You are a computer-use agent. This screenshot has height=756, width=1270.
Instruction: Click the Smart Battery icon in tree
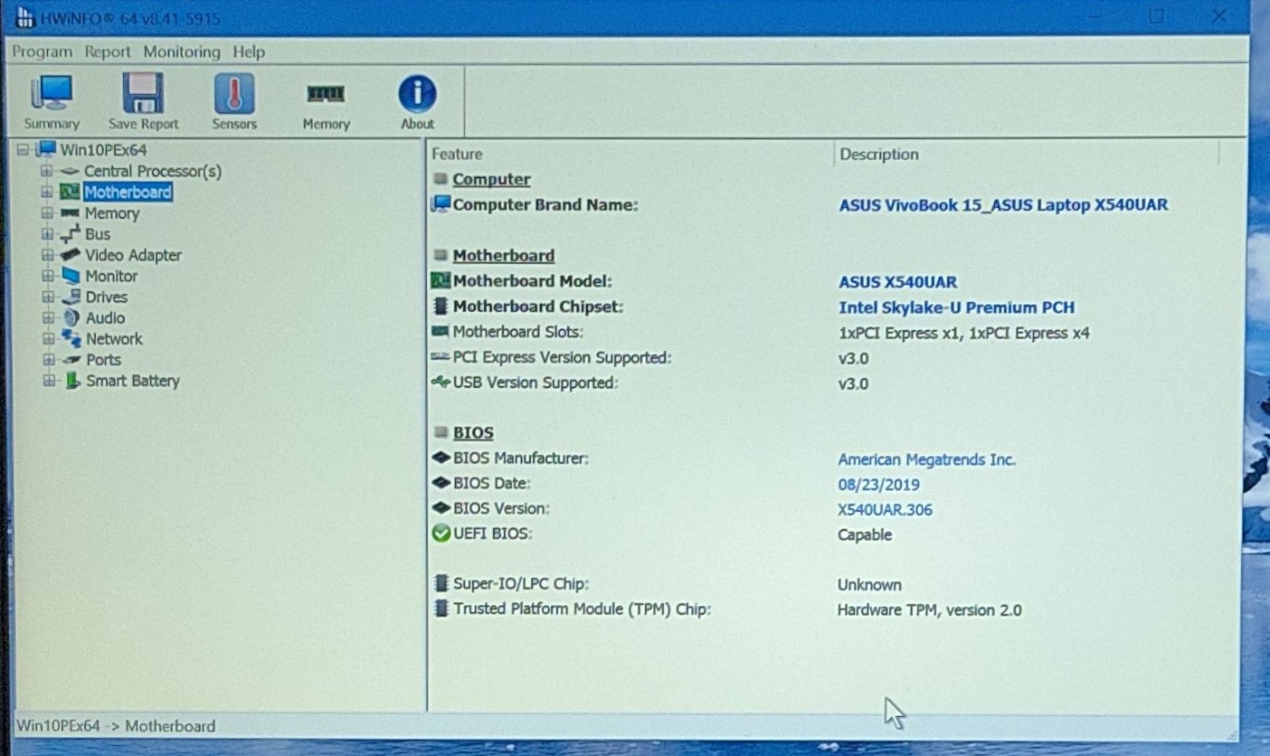point(71,381)
